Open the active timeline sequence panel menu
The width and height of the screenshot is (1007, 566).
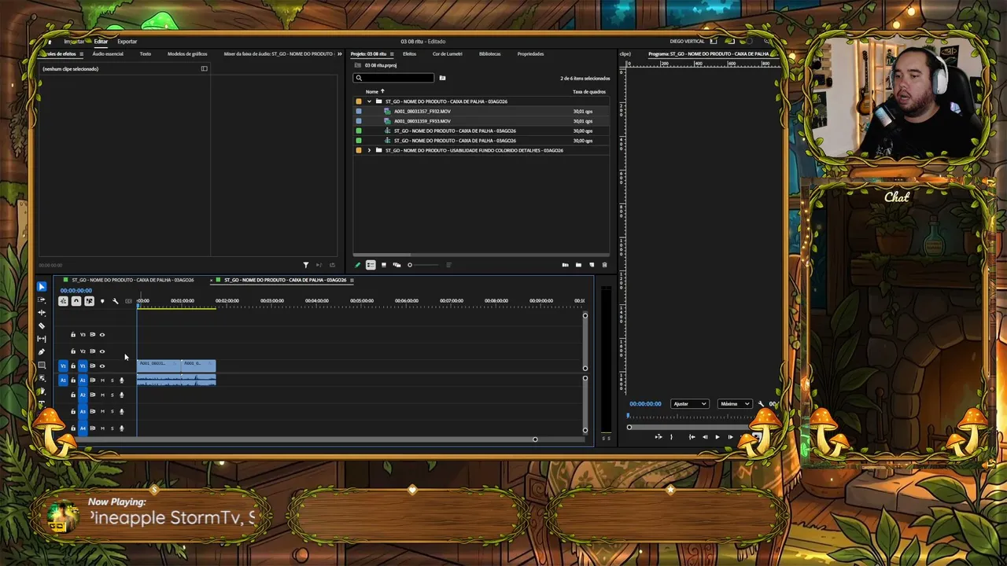(x=352, y=280)
